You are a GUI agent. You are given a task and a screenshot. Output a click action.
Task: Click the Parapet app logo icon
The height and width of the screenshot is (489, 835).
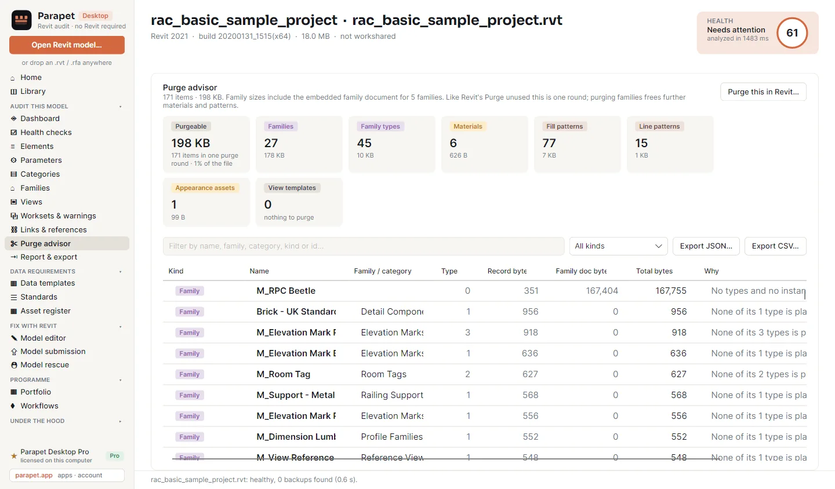(21, 20)
